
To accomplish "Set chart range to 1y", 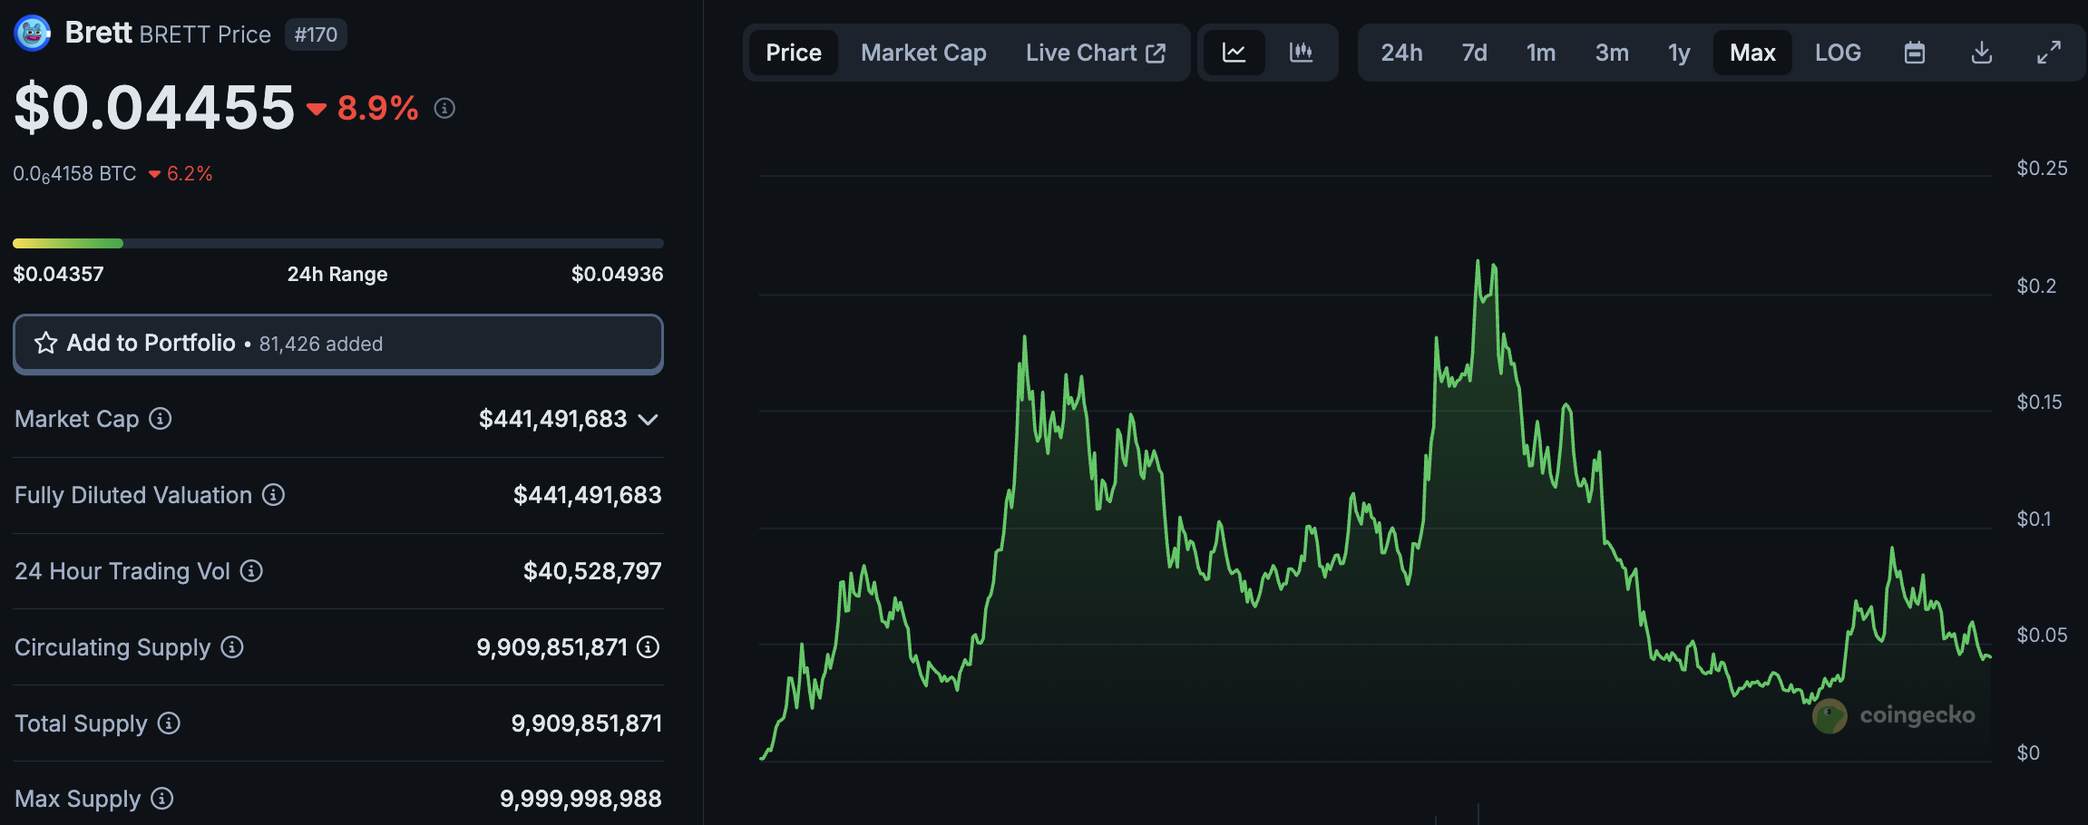I will coord(1679,53).
